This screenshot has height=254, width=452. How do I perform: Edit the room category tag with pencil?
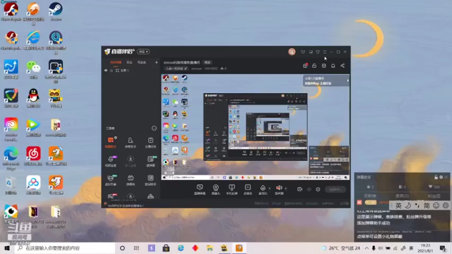point(176,68)
